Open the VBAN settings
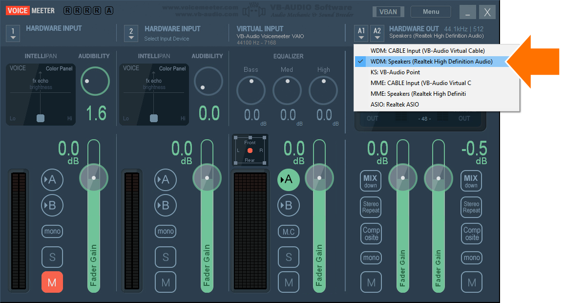Viewport: 565px width, 303px height. tap(388, 12)
